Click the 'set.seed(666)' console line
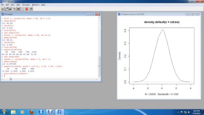This screenshot has width=204, height=115. [12, 57]
